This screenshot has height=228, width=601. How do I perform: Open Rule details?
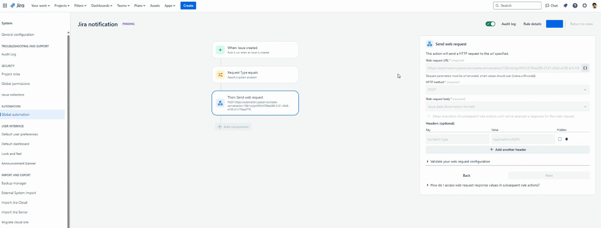point(532,24)
